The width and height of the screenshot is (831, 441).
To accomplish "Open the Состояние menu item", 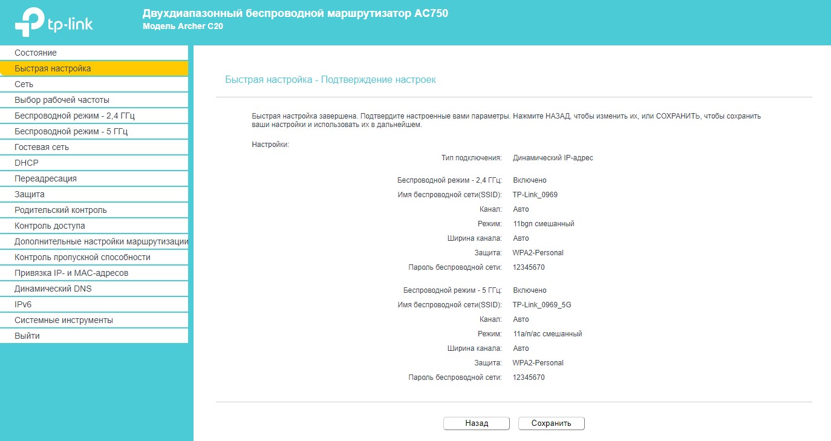I will tap(94, 53).
